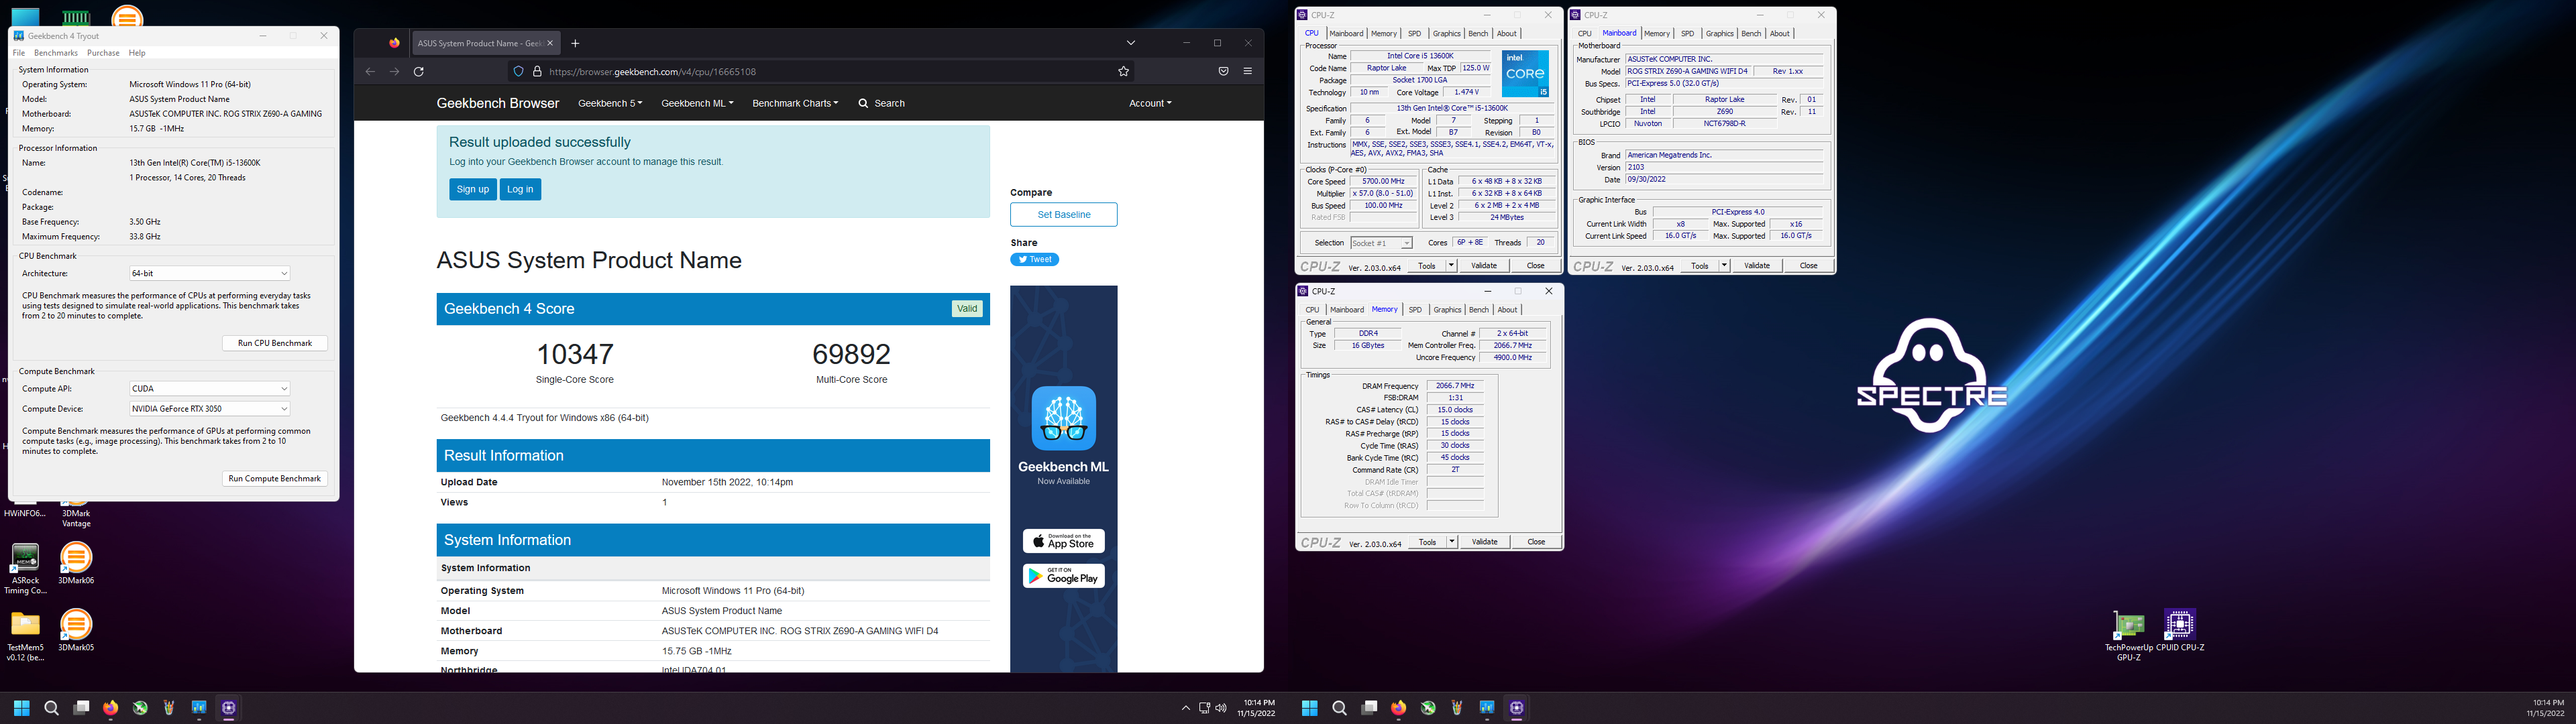Click the BIOS Version 2103 value
This screenshot has height=724, width=2576.
pyautogui.click(x=1725, y=168)
